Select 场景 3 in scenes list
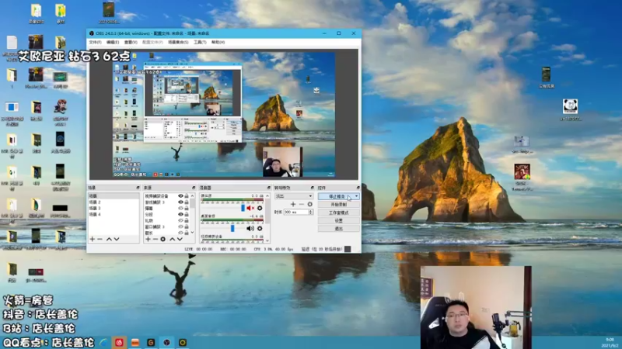 [113, 208]
